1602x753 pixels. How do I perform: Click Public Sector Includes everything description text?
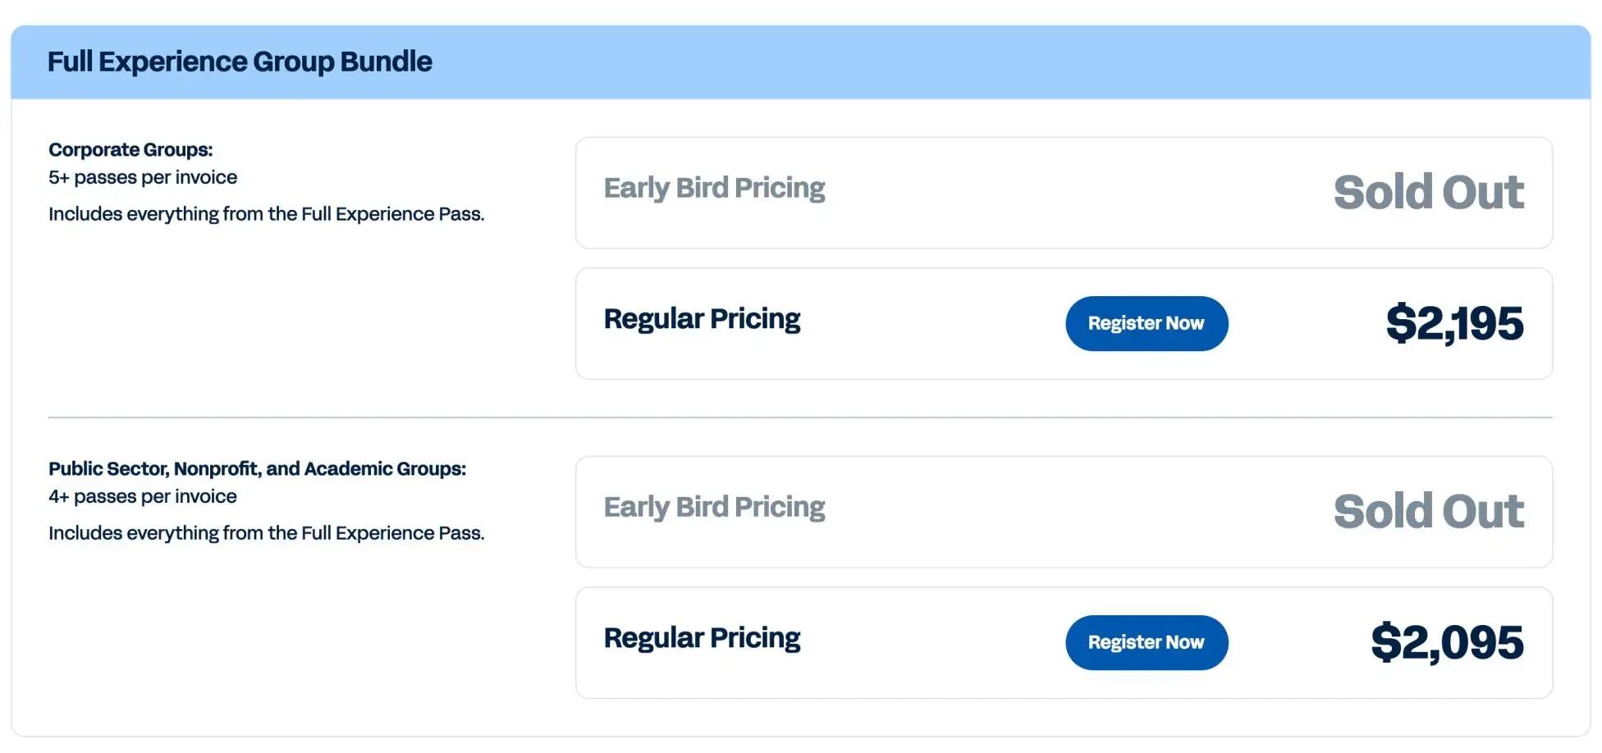pyautogui.click(x=266, y=533)
